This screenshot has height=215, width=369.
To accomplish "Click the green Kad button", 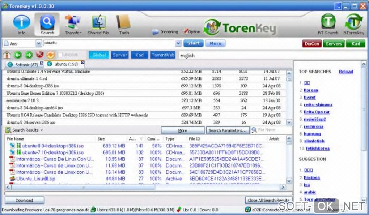I will [355, 44].
